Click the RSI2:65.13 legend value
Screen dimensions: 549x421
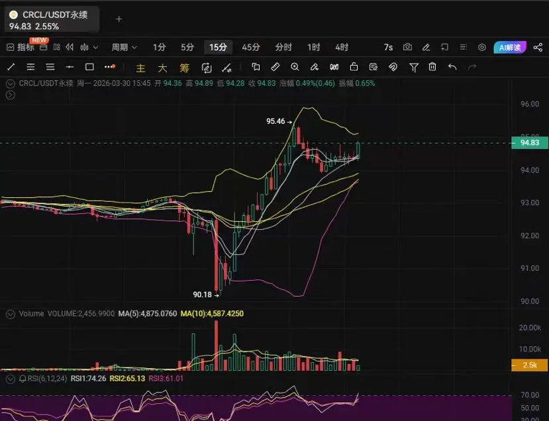pos(127,379)
